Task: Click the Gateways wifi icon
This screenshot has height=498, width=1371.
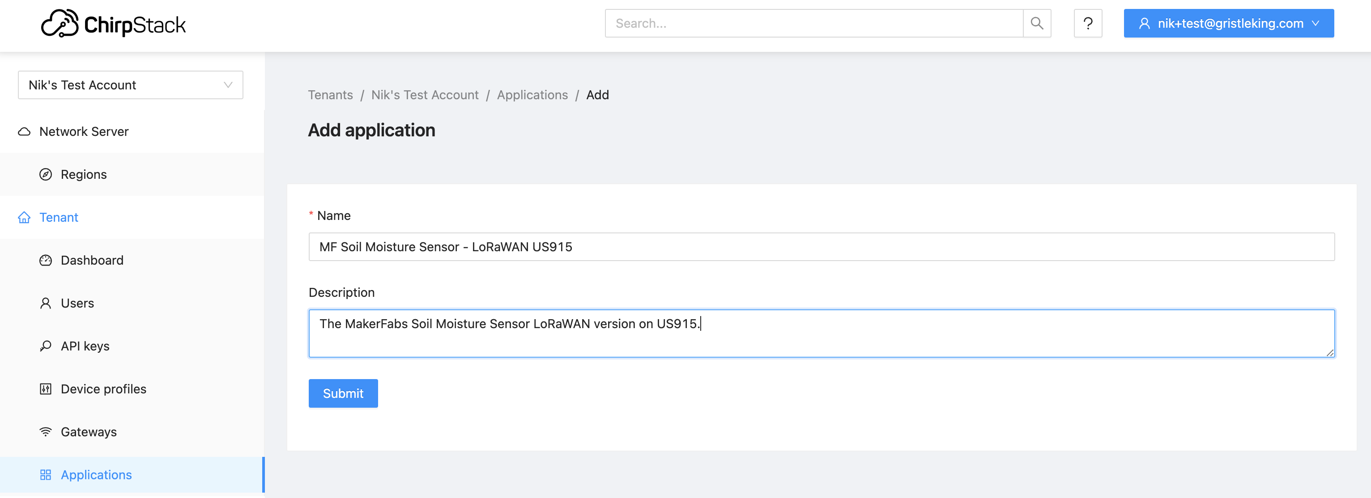Action: [46, 431]
